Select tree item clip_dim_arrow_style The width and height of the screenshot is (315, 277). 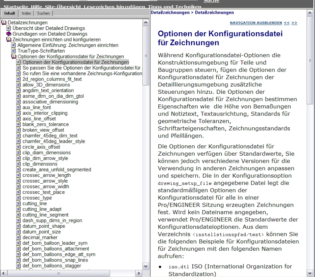pyautogui.click(x=45, y=158)
